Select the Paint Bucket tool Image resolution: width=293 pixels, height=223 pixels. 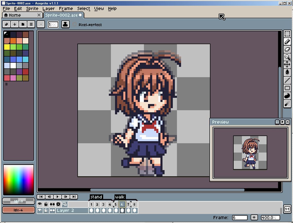(287, 73)
